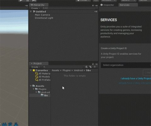Open the Collab dropdown
Viewport: 151px width, 126px height.
point(83,1)
